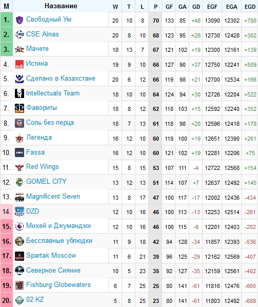The height and width of the screenshot is (307, 258).
Task: Open the Фавориты team page link
Action: coord(42,108)
